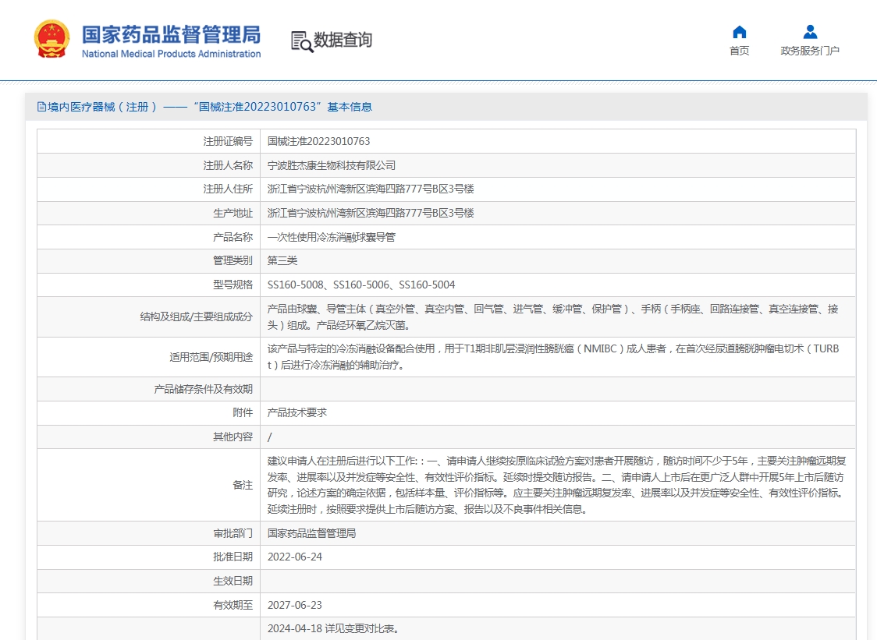
Task: Click the 注册证编号 row label
Action: (228, 141)
